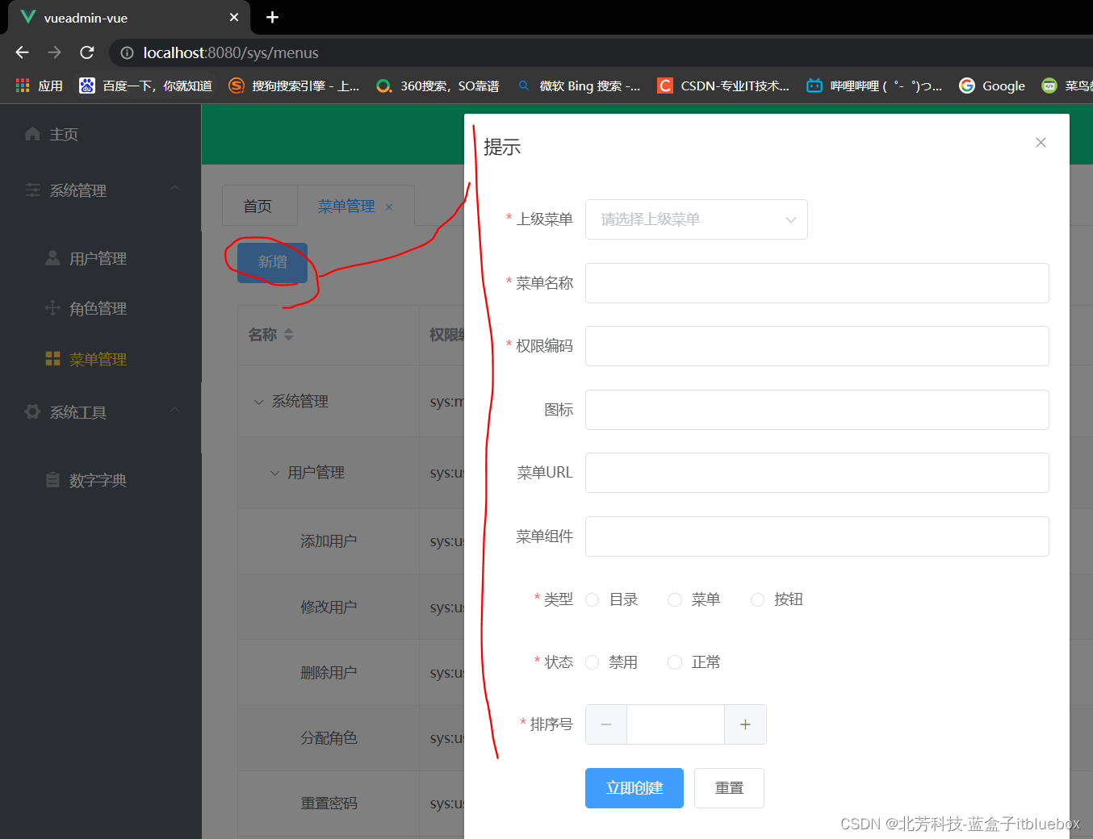Collapse the 系统工具 sidebar submenu arrow
Image resolution: width=1093 pixels, height=839 pixels.
point(175,410)
